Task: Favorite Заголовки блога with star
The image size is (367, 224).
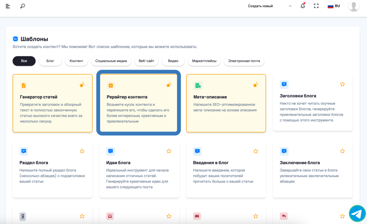Action: (342, 84)
